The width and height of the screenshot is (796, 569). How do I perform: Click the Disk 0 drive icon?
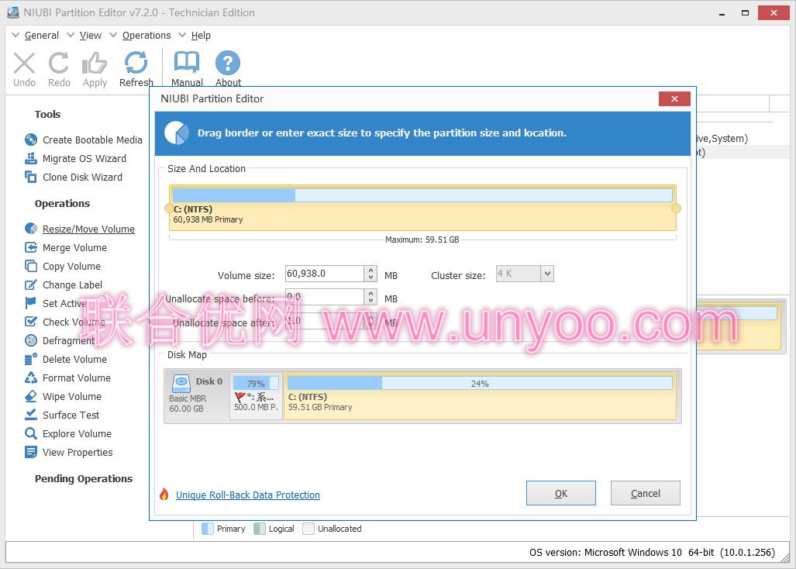(x=181, y=383)
